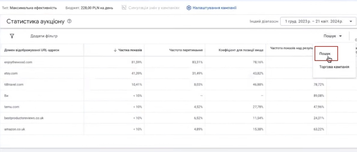Open Налаштування кампанії link
The height and width of the screenshot is (152, 357).
214,8
